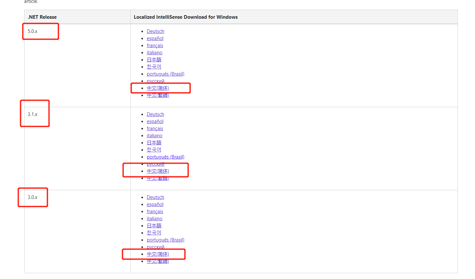Screen dimensions: 475x279
Task: Open italiano download for 5.0.x
Action: coord(154,53)
